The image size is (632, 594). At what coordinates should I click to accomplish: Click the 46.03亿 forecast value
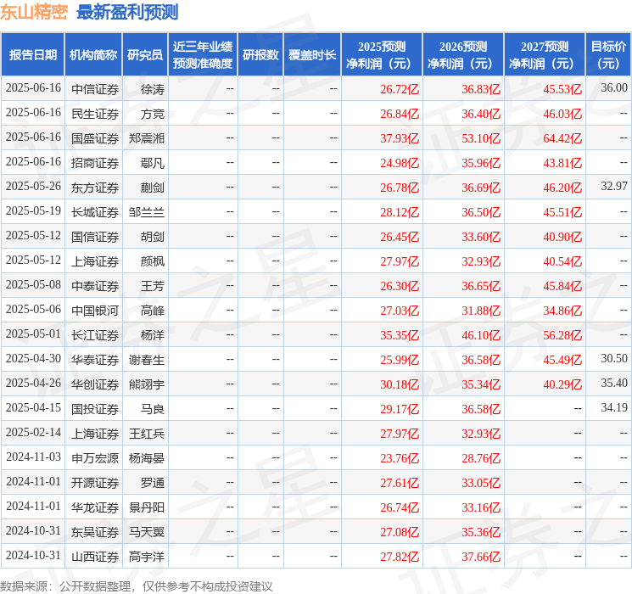click(562, 114)
